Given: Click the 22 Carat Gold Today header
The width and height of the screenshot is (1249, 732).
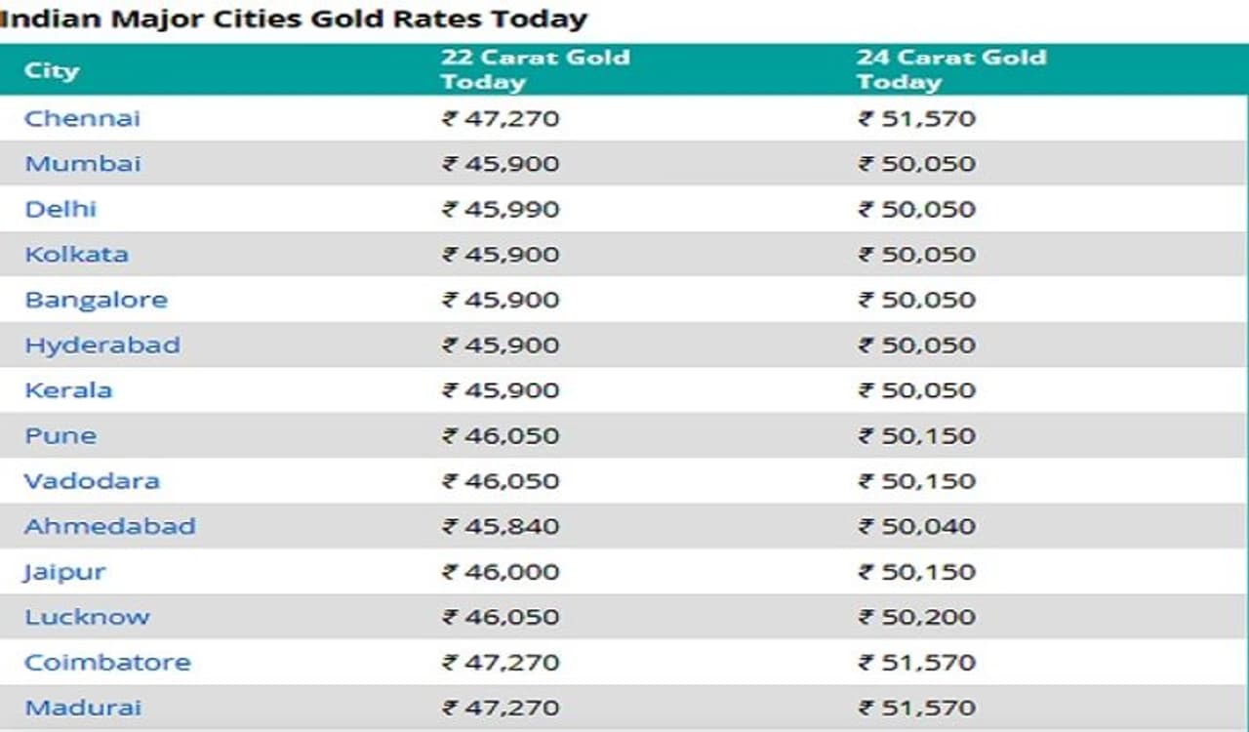Looking at the screenshot, I should coord(535,69).
